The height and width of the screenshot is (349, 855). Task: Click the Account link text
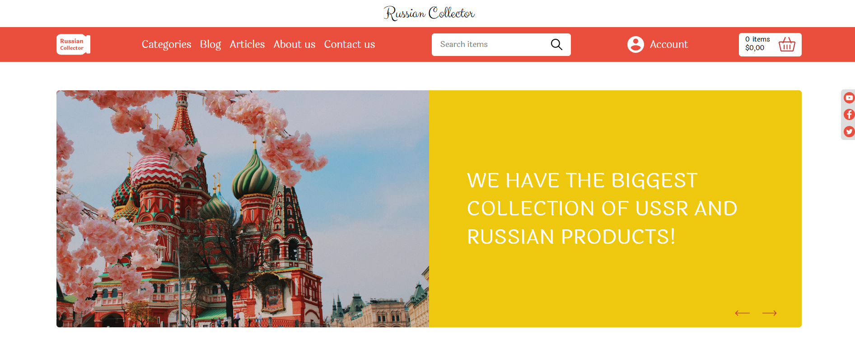tap(669, 44)
